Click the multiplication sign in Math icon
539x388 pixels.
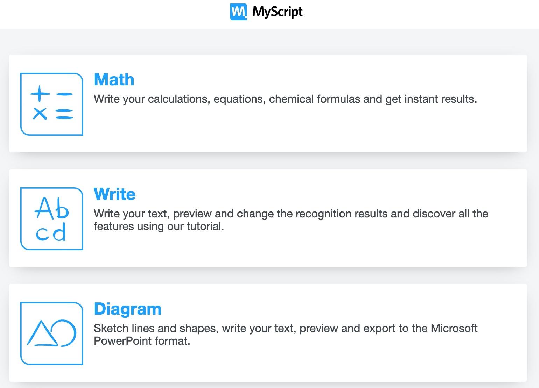point(40,114)
